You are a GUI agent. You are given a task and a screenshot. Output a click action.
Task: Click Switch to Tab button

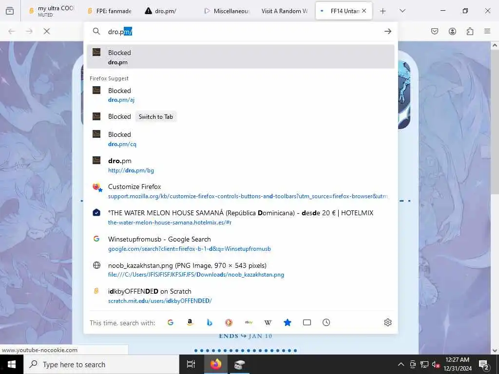[156, 117]
